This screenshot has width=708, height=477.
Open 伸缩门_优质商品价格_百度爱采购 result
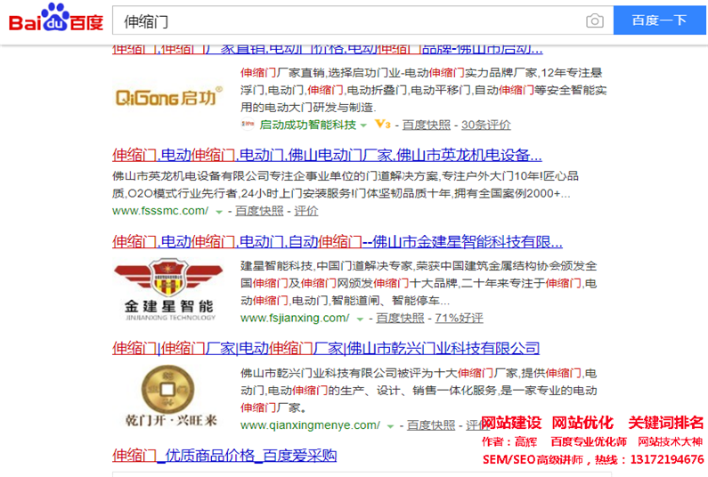[x=224, y=456]
